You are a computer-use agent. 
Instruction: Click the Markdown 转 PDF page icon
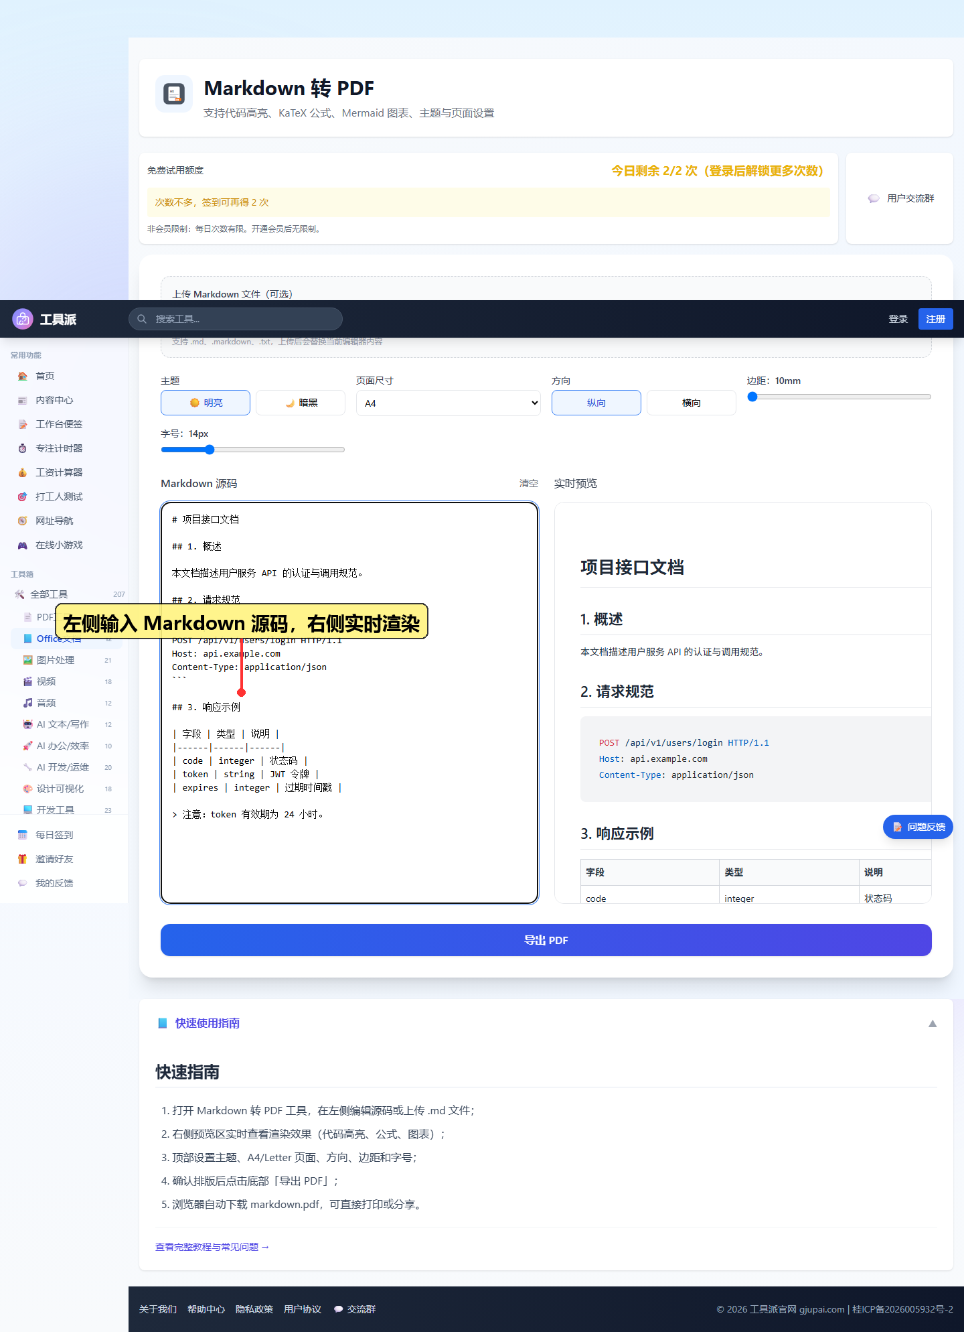tap(174, 94)
